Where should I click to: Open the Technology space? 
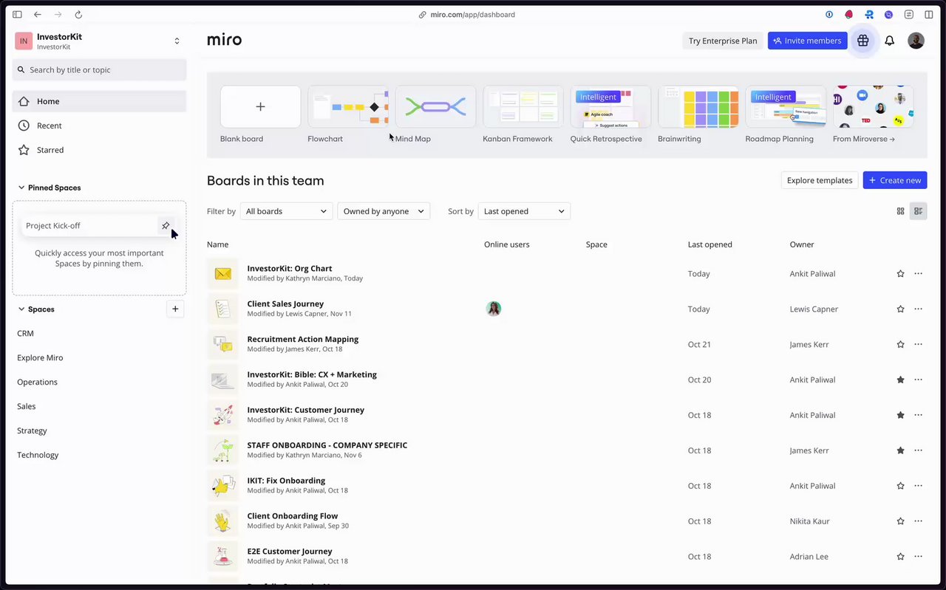38,456
